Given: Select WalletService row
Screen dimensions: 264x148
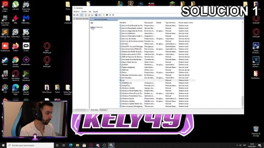Looking at the screenshot, I should point(157,83).
